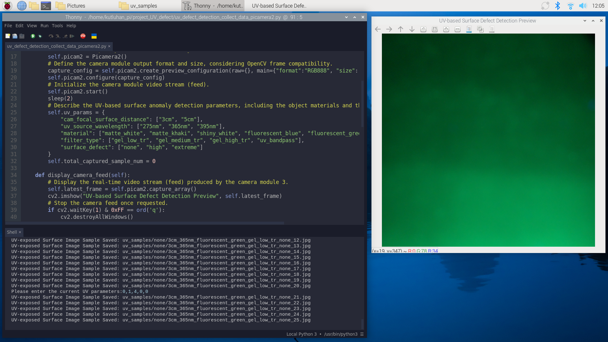Screen dimensions: 608x342
Task: Open the volume control in system tray
Action: click(x=583, y=6)
